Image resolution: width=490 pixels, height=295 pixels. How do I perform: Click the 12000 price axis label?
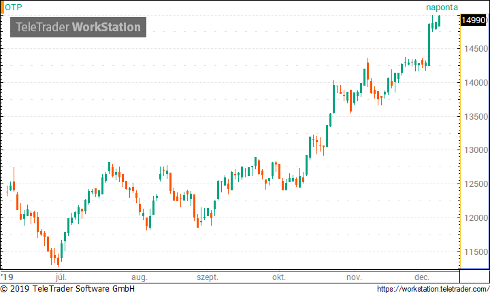tap(476, 218)
